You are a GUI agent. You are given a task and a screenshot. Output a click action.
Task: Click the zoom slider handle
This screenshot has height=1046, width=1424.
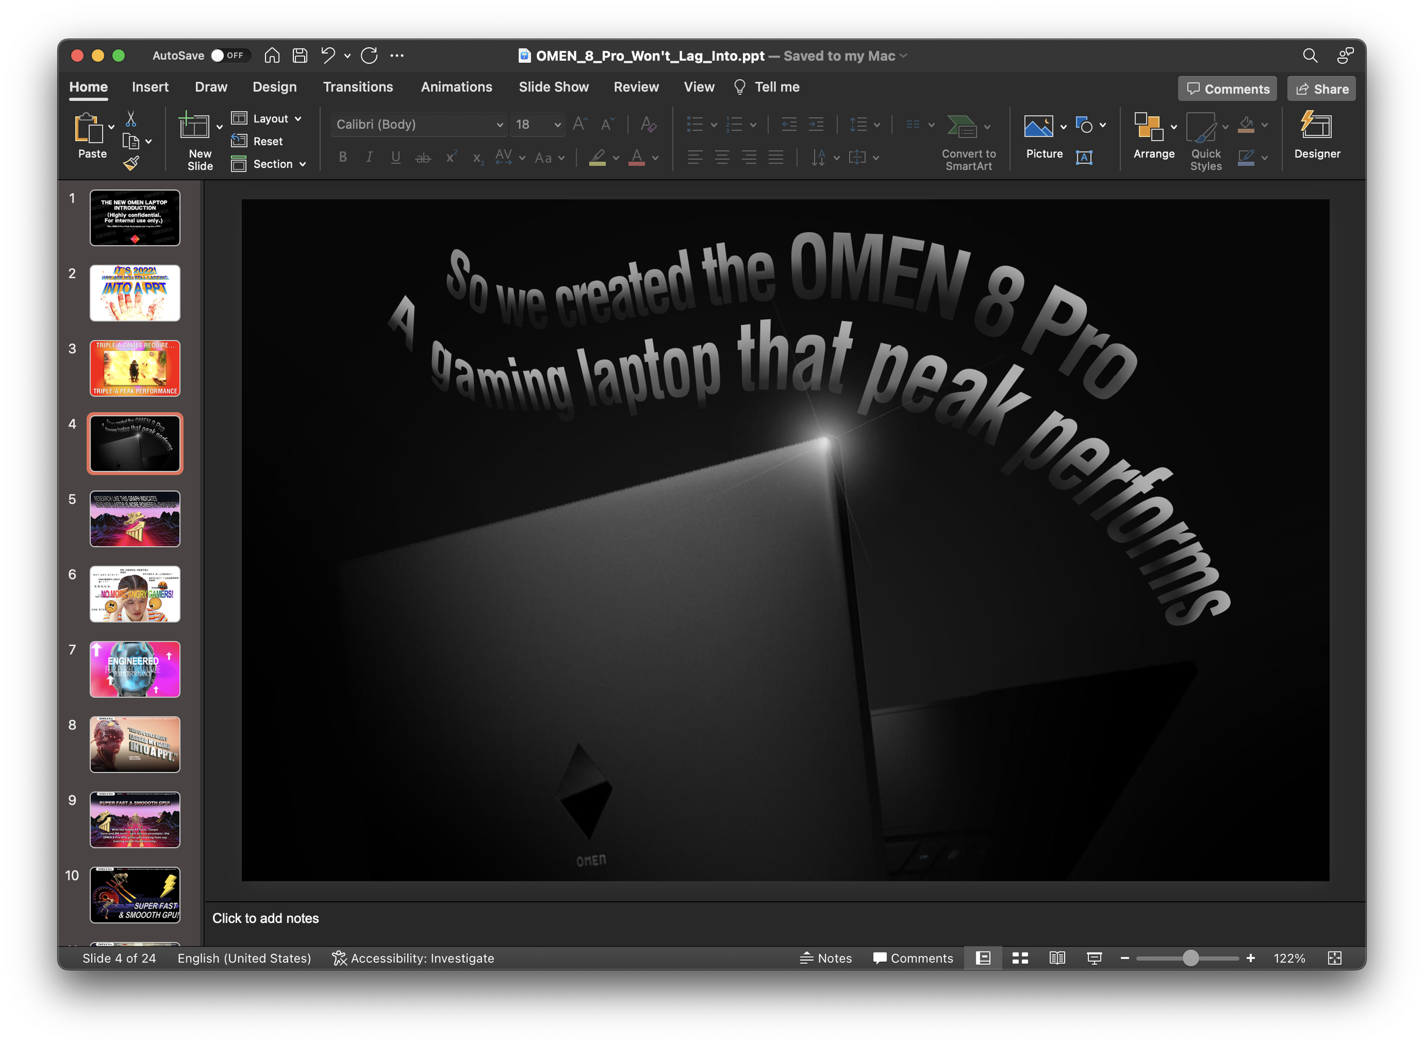pos(1190,958)
